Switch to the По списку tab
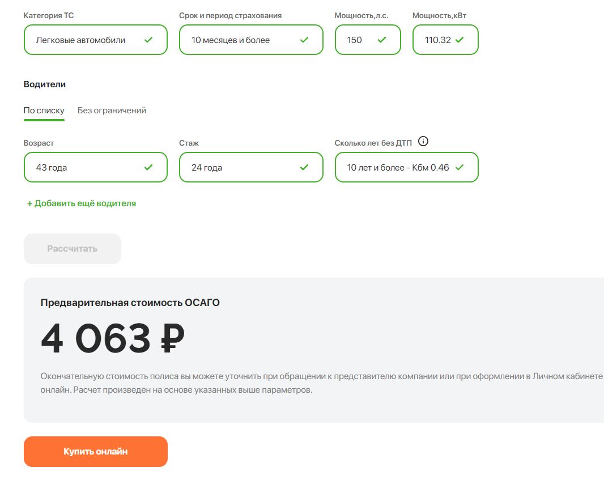 [x=44, y=111]
